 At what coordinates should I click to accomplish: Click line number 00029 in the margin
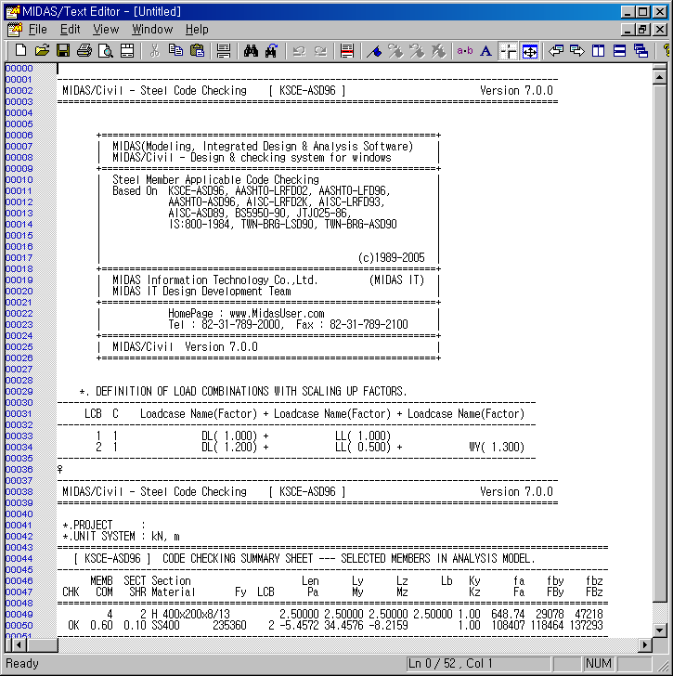coord(19,392)
